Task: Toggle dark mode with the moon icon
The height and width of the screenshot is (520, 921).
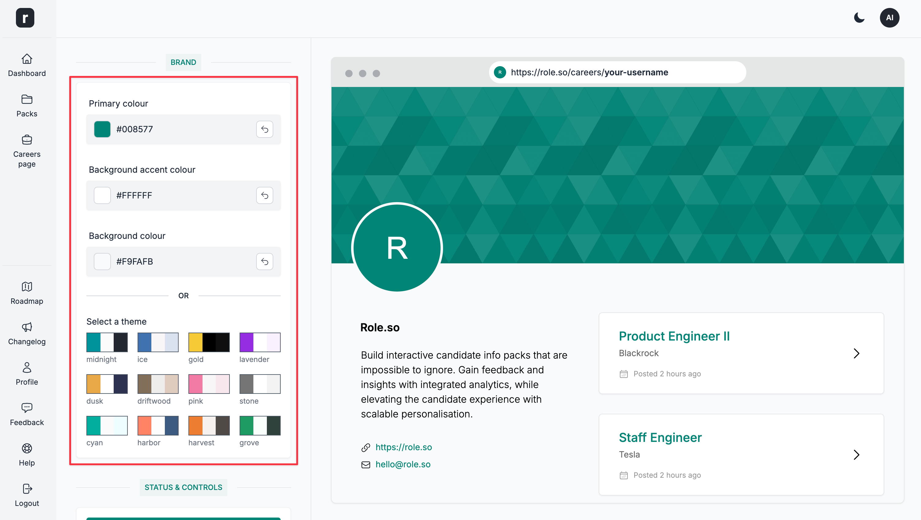Action: (x=859, y=17)
